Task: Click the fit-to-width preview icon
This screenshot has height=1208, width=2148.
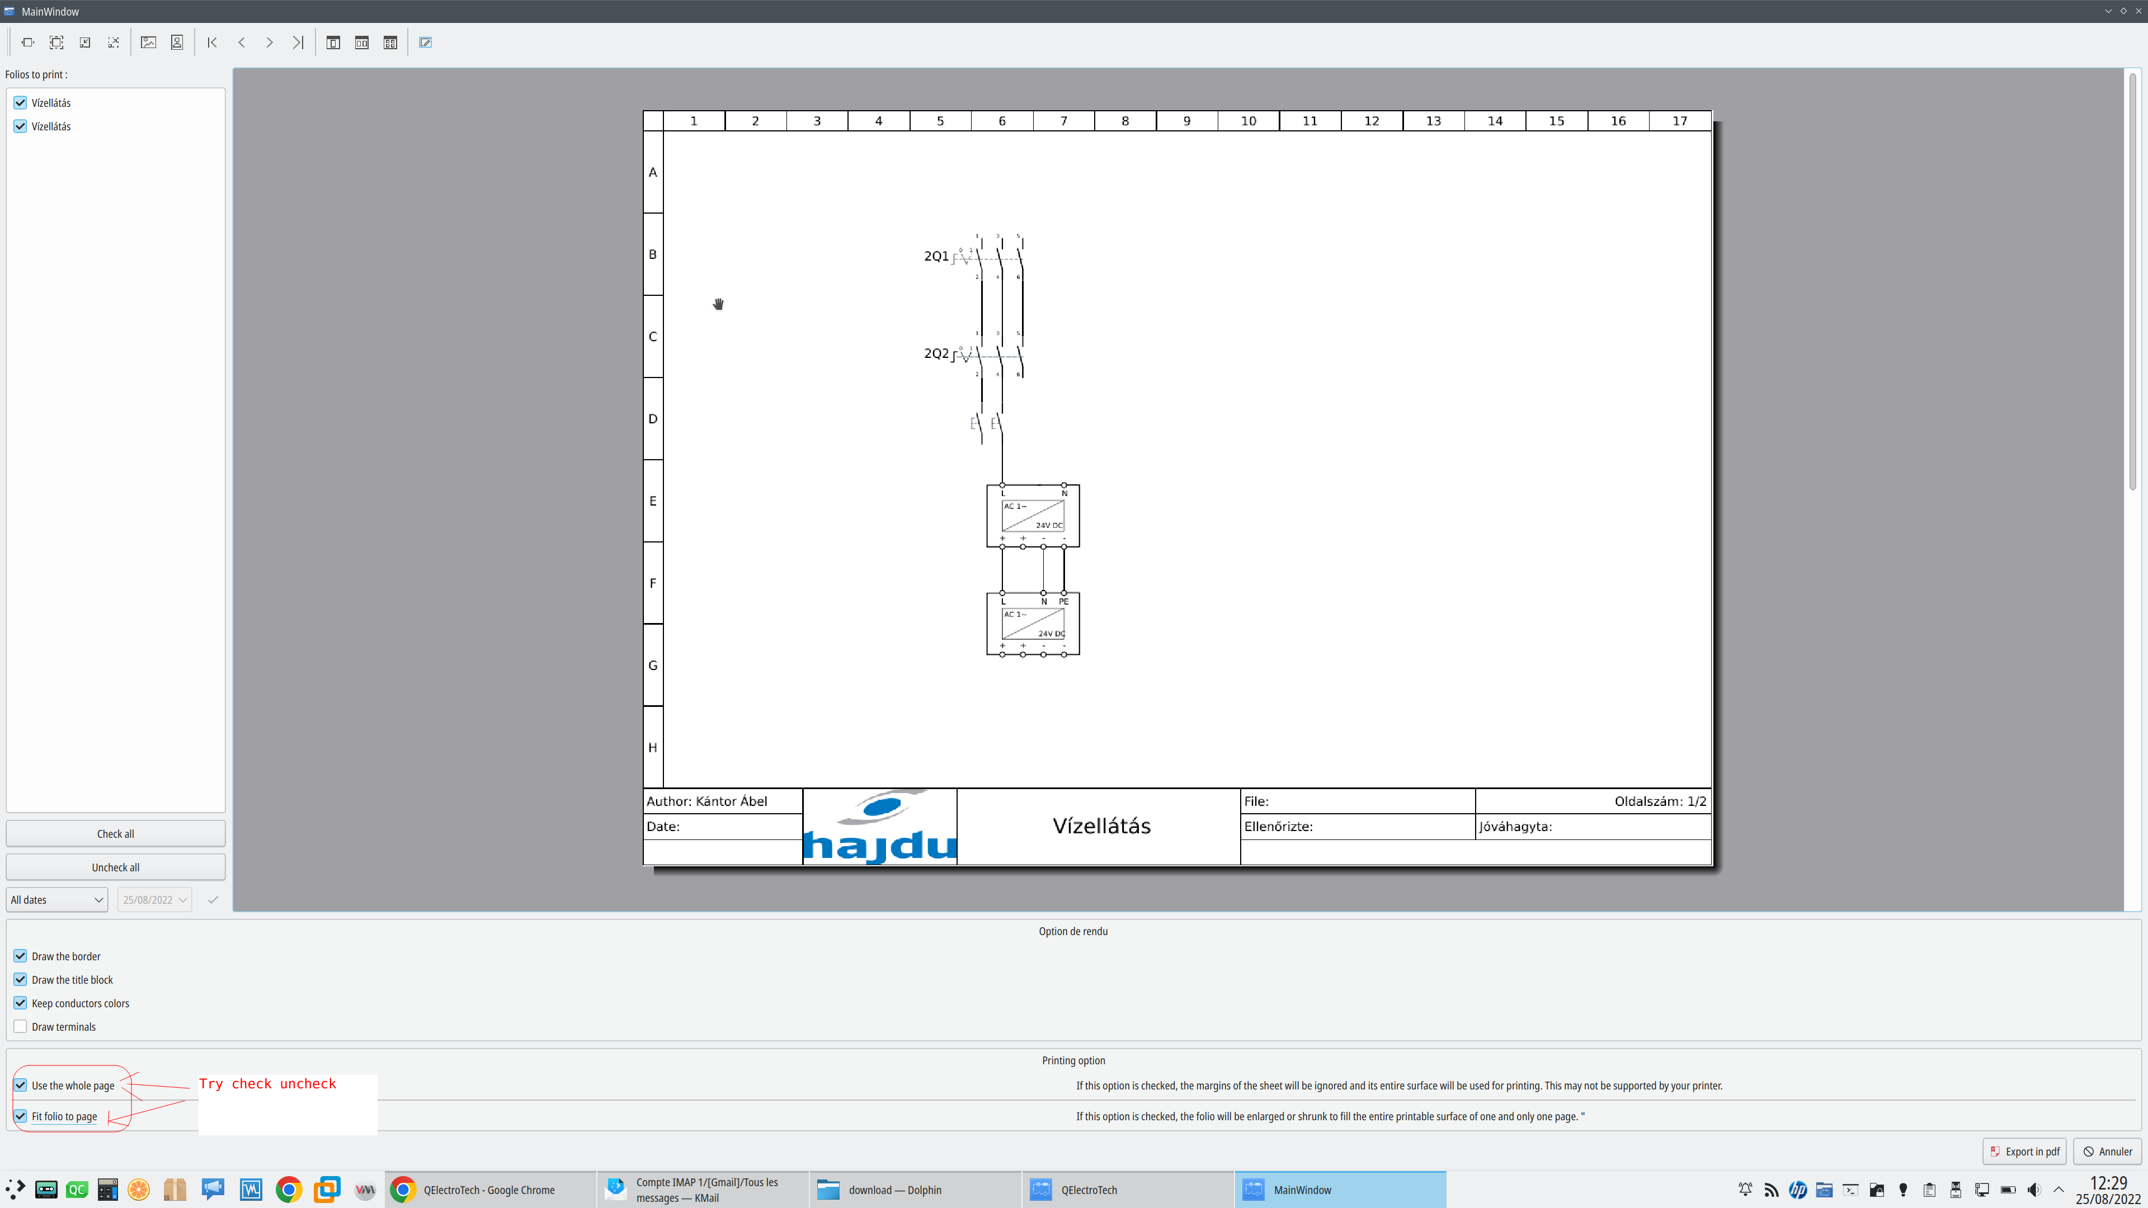Action: 27,43
